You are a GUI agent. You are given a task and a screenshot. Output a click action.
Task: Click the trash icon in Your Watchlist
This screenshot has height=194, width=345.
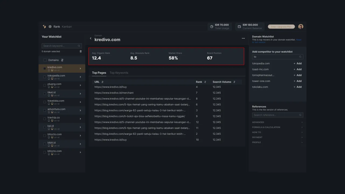tap(81, 51)
